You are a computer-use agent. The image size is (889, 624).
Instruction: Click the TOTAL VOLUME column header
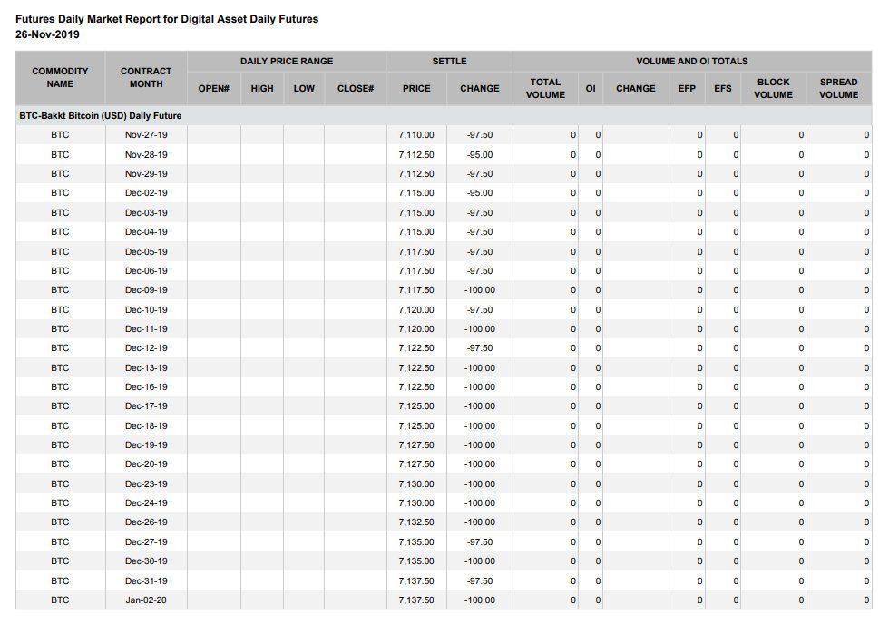(545, 88)
